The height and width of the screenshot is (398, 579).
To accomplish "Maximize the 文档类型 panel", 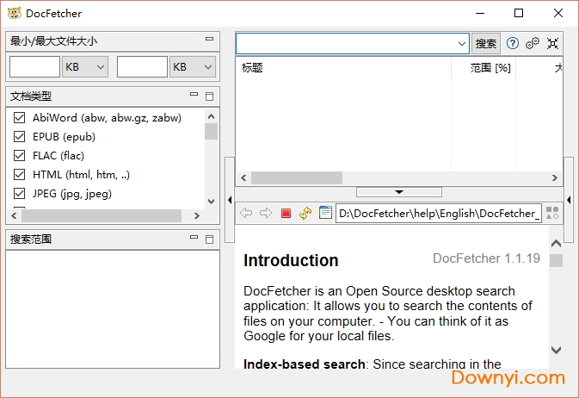I will (209, 96).
